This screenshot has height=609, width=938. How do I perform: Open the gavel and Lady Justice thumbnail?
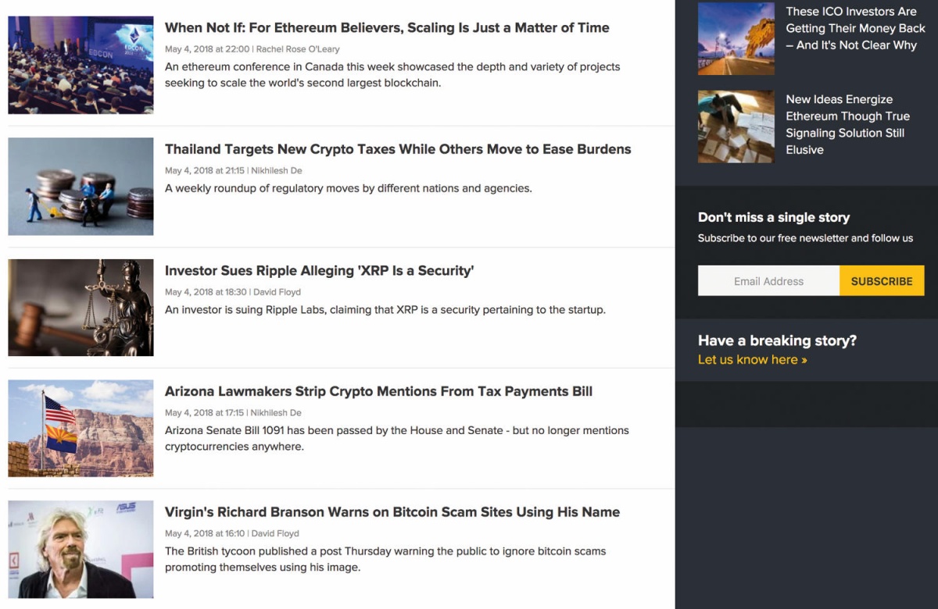click(81, 308)
